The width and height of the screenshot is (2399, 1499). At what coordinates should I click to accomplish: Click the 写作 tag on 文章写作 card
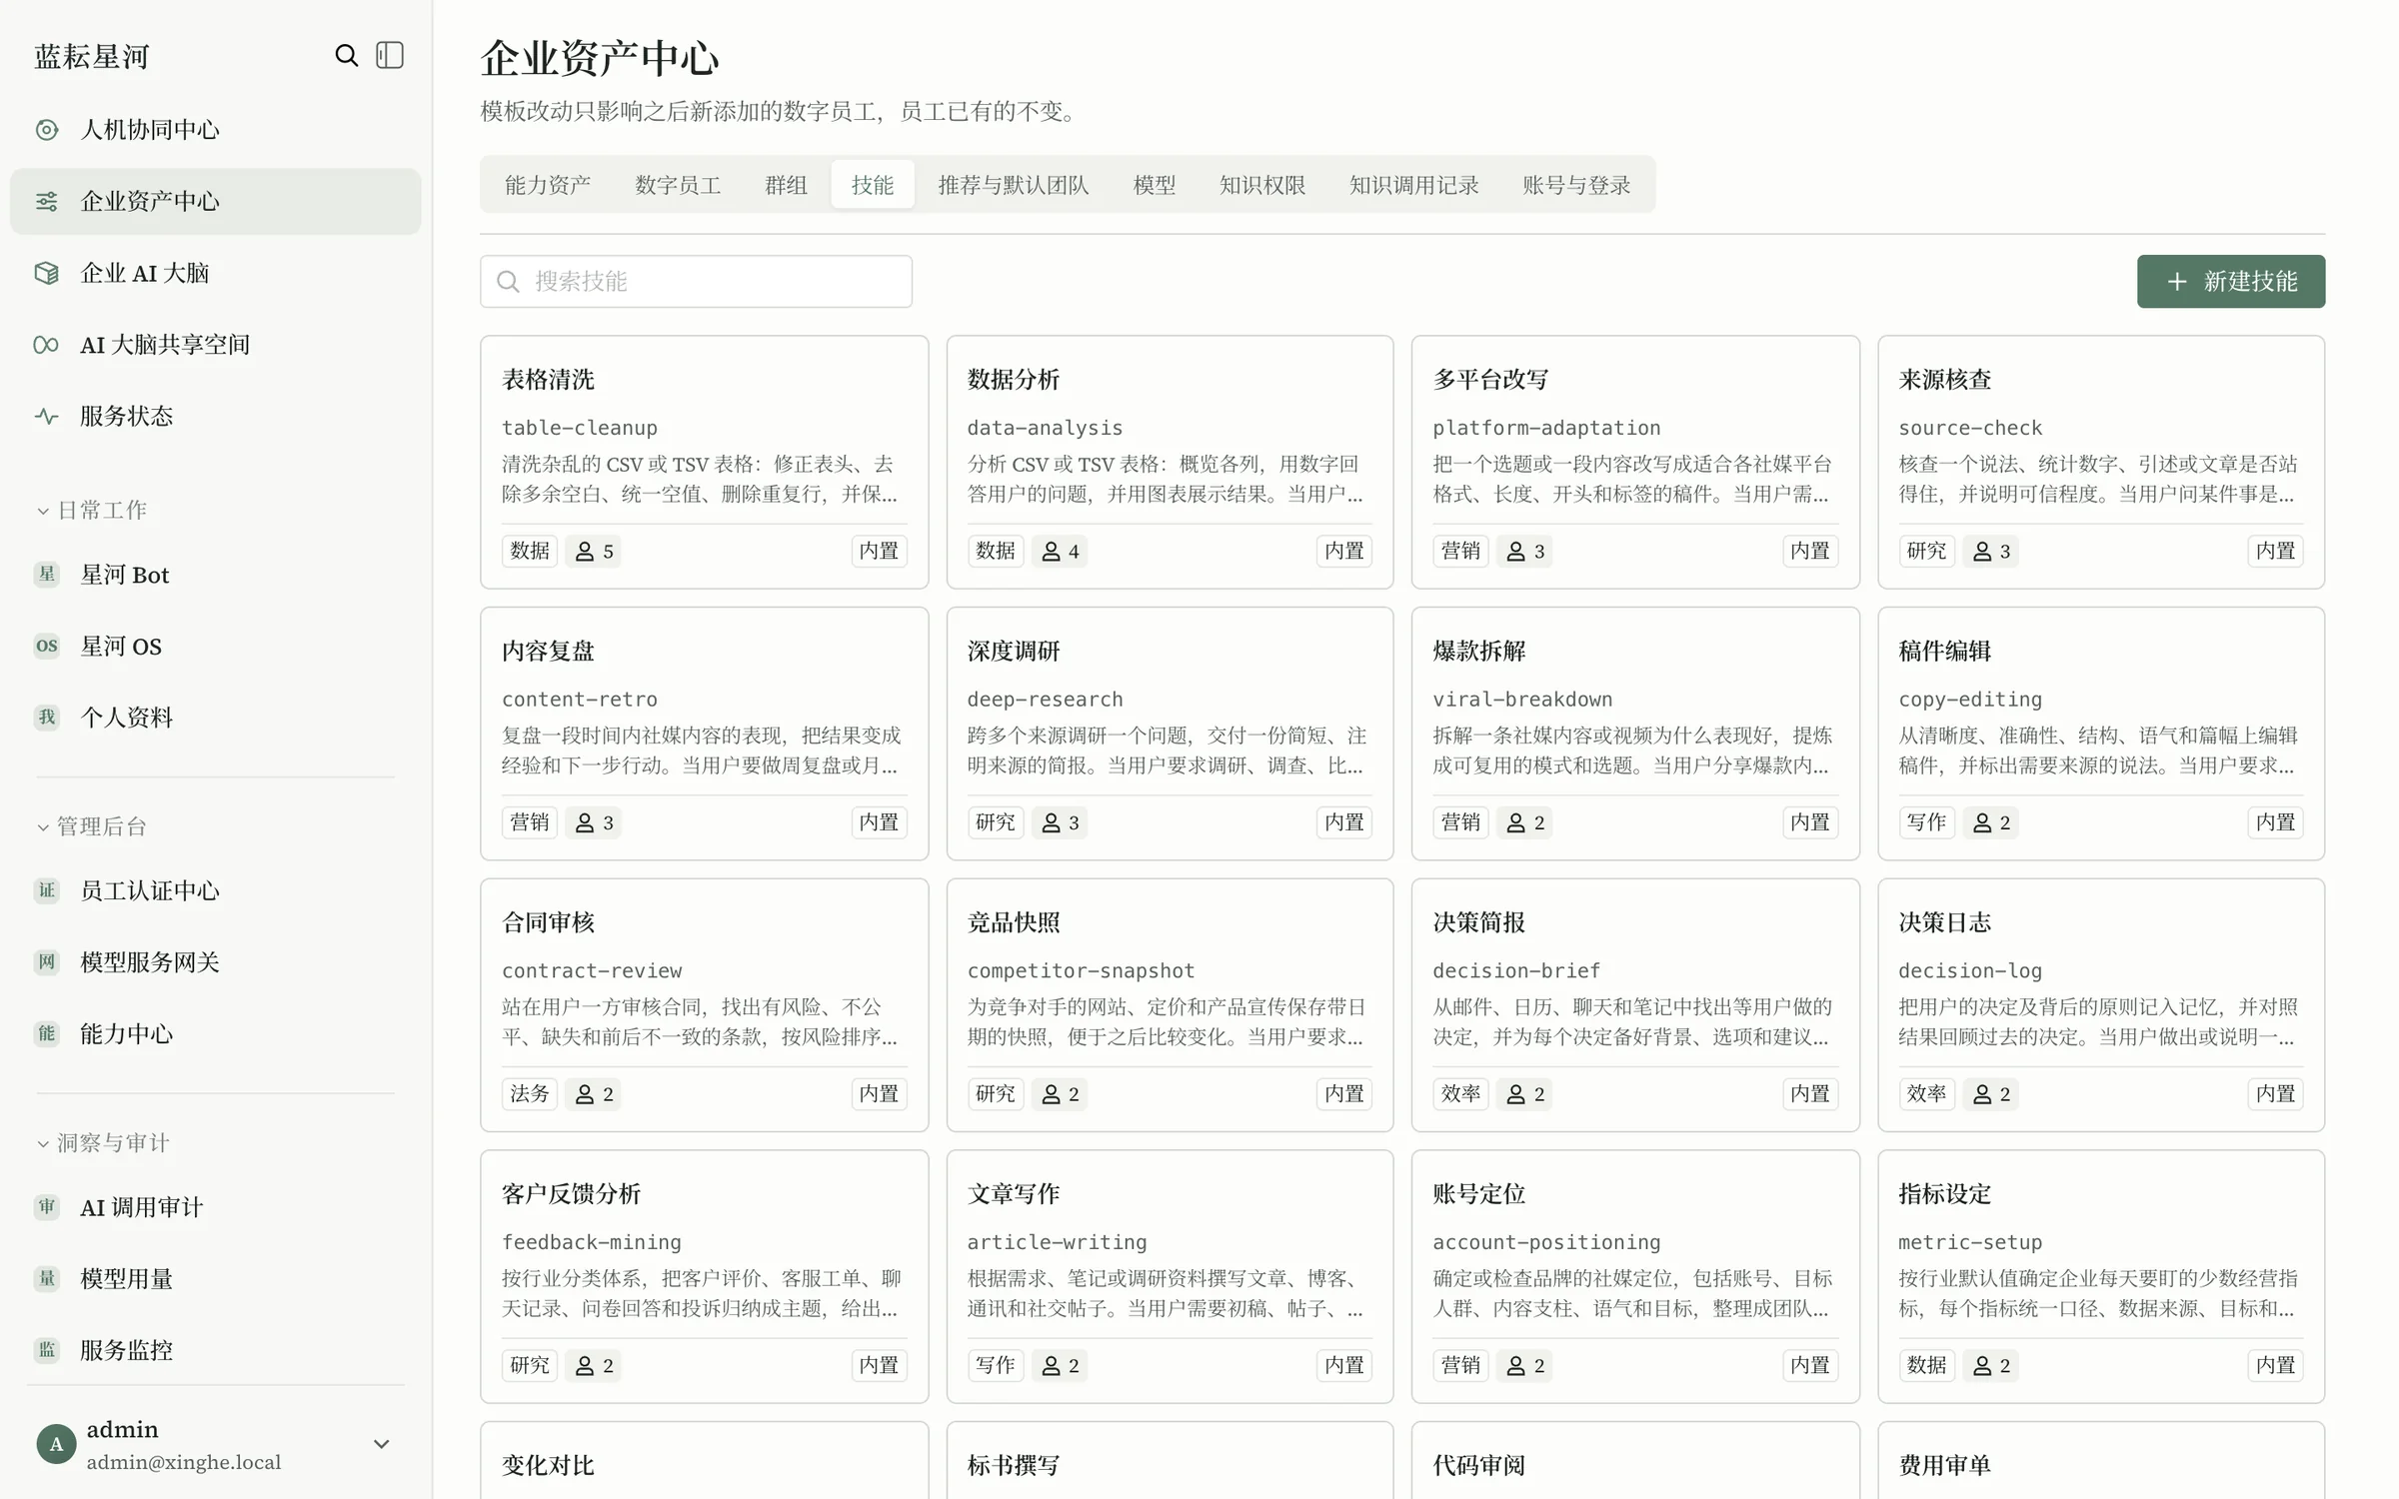pos(996,1365)
